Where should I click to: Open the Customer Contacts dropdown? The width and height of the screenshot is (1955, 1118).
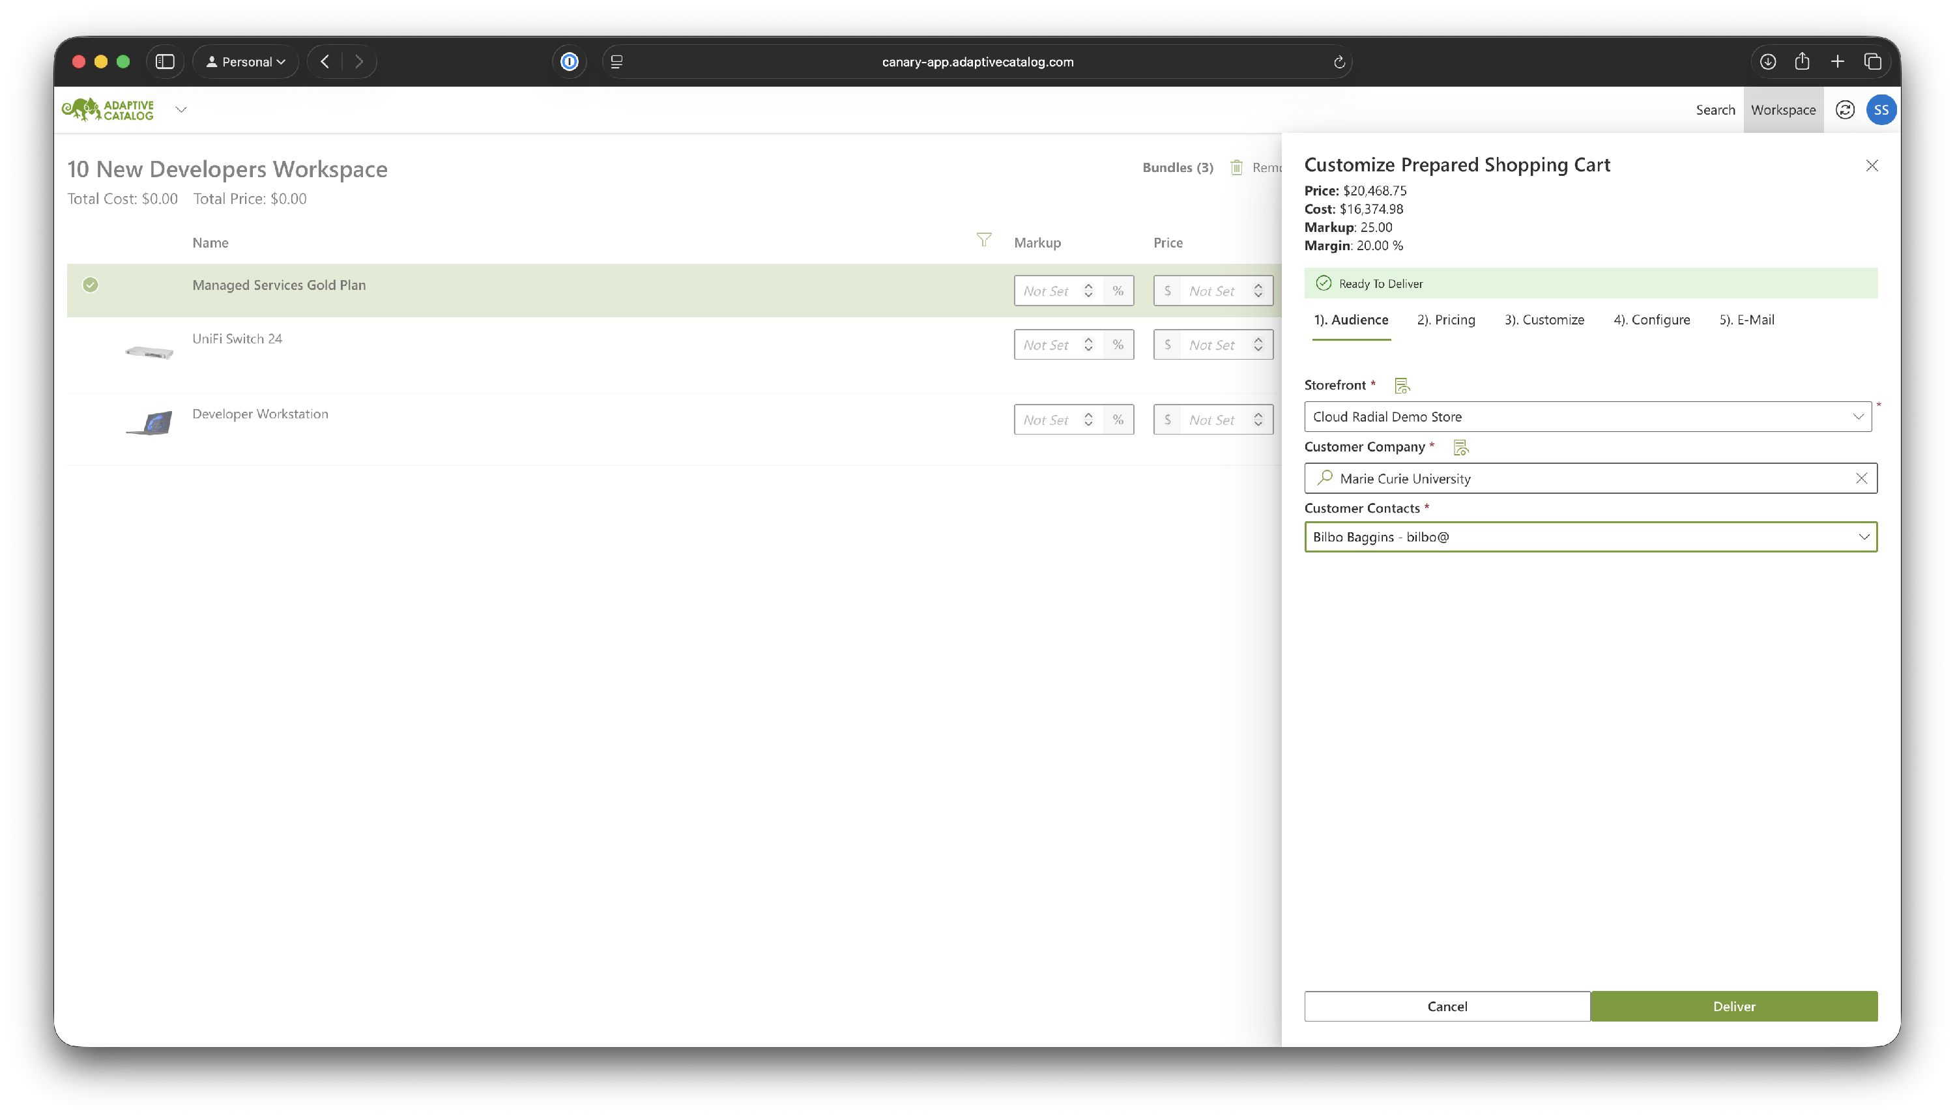[1863, 537]
